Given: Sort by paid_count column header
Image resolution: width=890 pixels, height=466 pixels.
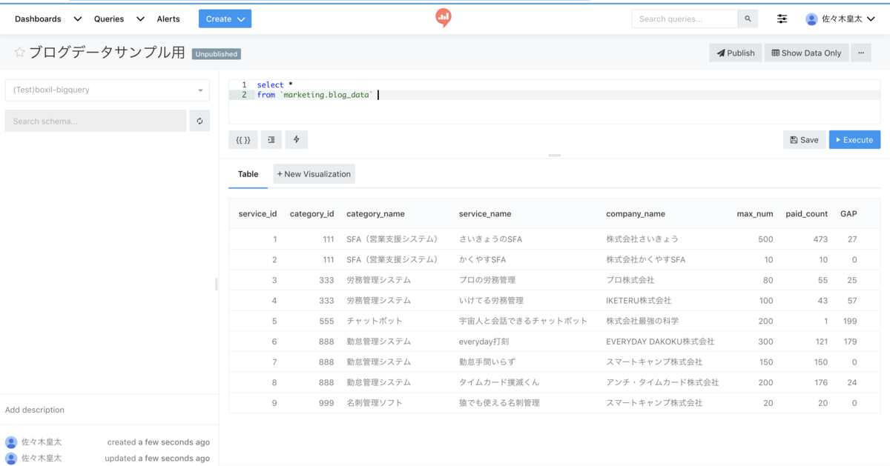Looking at the screenshot, I should click(807, 213).
